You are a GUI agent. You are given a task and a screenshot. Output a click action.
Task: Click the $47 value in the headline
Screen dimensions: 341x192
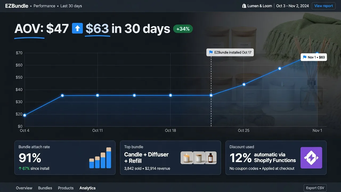pos(58,29)
